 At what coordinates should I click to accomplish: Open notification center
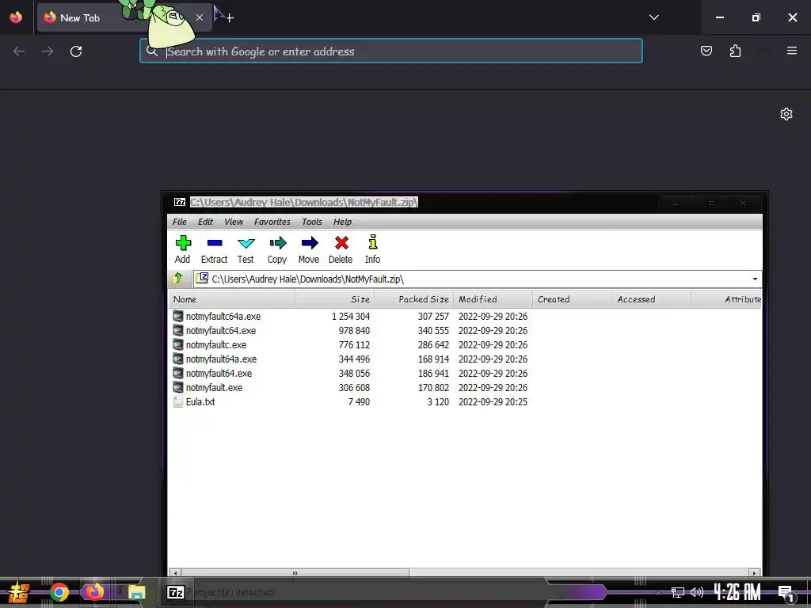786,593
